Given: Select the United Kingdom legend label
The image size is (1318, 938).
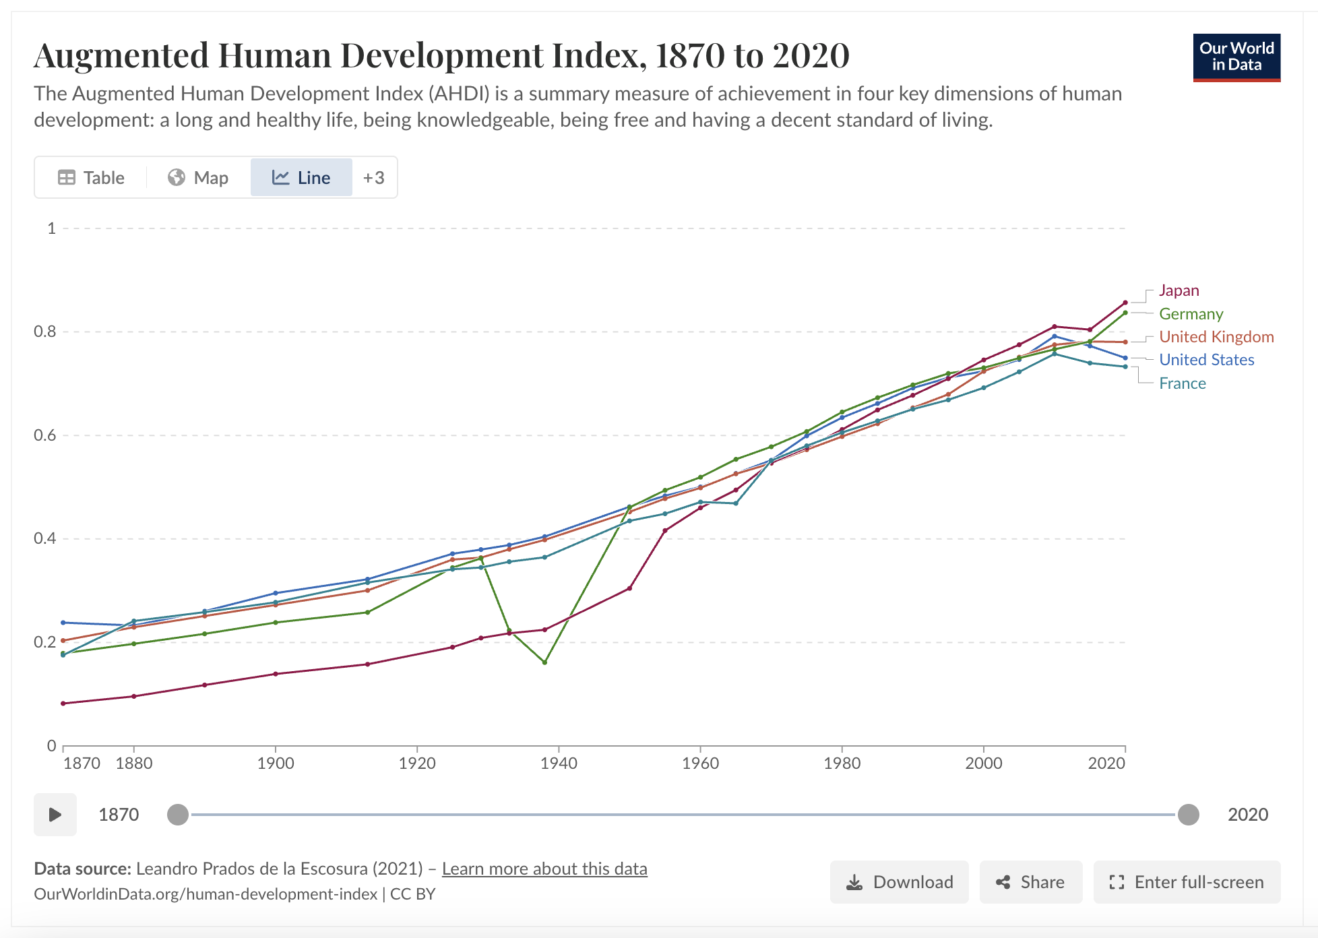Looking at the screenshot, I should (1216, 337).
